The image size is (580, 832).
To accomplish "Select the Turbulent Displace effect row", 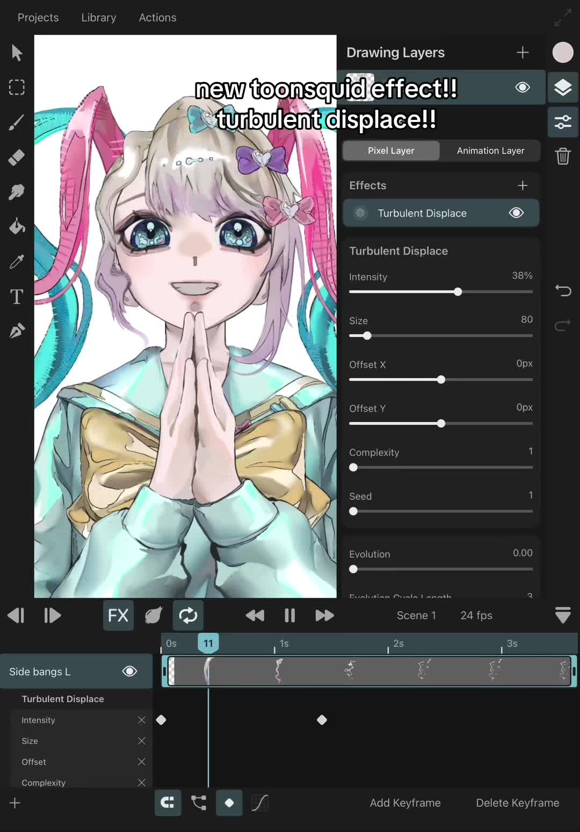I will click(441, 213).
